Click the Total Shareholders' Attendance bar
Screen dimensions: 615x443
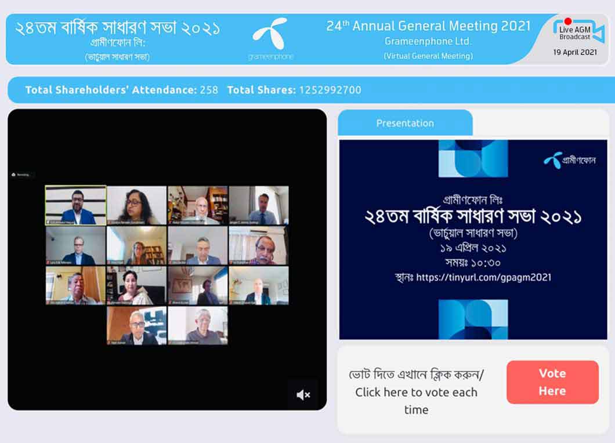(x=311, y=90)
